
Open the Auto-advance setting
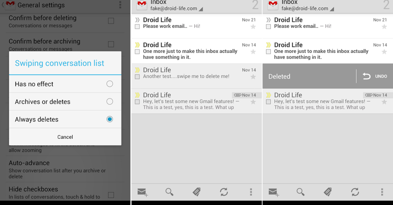[57, 169]
